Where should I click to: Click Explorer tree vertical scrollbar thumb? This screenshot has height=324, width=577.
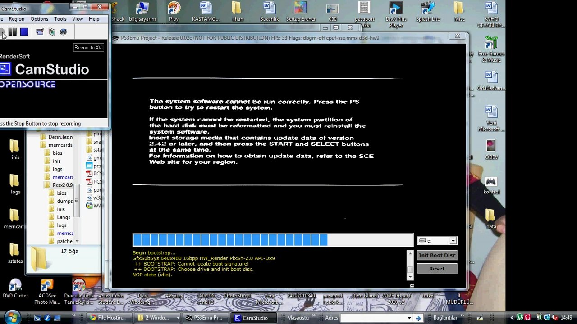click(x=77, y=200)
